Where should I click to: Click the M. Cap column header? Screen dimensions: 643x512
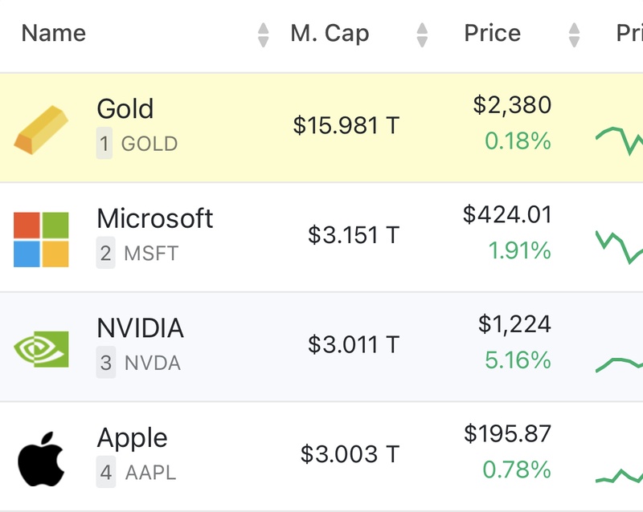click(330, 34)
